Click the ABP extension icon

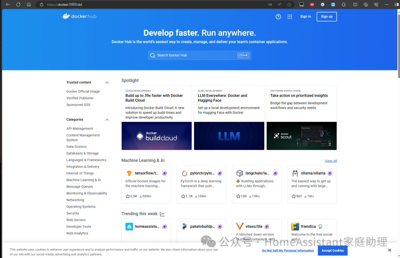pos(312,4)
